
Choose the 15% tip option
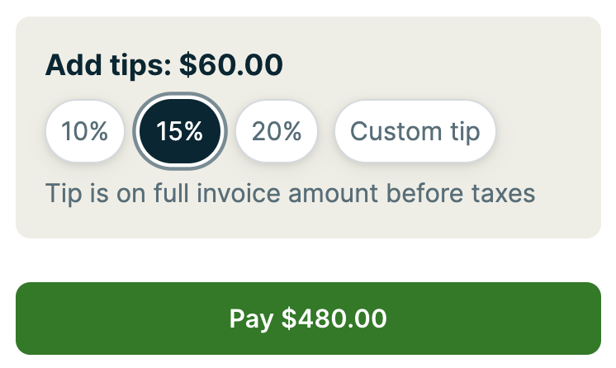(180, 131)
